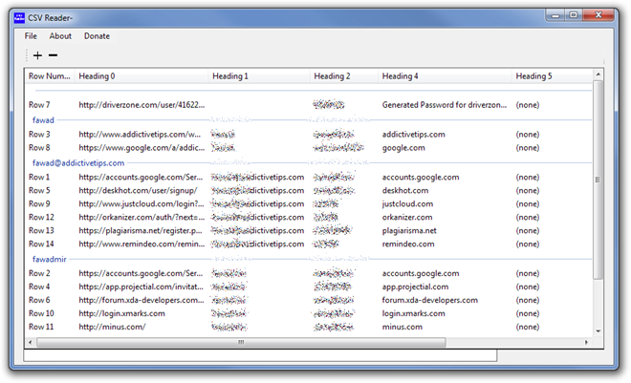The width and height of the screenshot is (631, 383).
Task: Click the Heading 1 column header
Action: pyautogui.click(x=259, y=76)
